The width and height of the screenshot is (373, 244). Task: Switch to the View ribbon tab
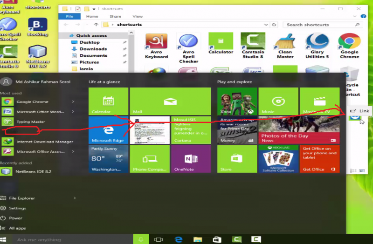click(x=137, y=16)
